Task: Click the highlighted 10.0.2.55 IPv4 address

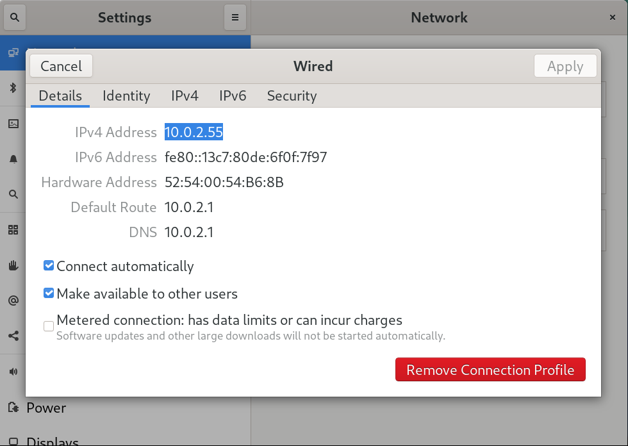Action: coord(194,132)
